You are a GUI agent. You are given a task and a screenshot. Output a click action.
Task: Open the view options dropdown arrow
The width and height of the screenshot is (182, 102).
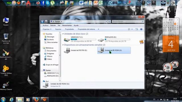[x=132, y=29]
